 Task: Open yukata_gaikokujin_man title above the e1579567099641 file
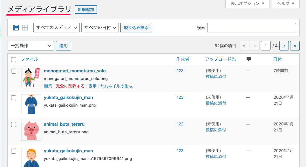68,151
